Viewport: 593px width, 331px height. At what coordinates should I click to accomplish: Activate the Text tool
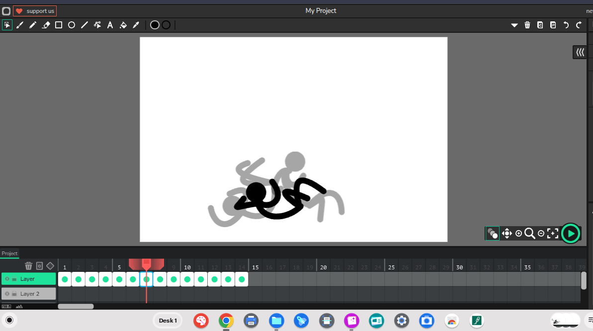tap(110, 25)
